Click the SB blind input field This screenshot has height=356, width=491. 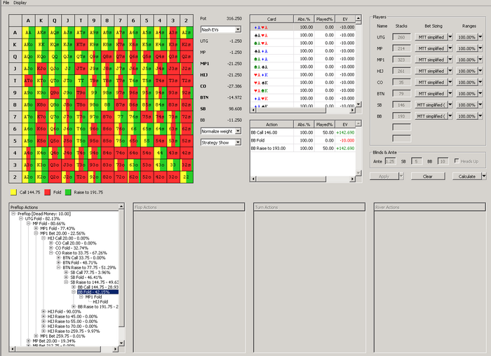(x=416, y=161)
